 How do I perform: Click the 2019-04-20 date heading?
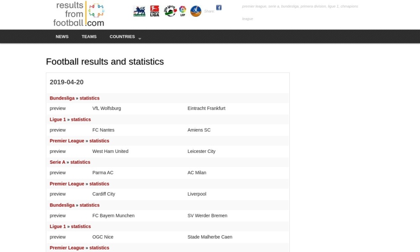point(67,82)
